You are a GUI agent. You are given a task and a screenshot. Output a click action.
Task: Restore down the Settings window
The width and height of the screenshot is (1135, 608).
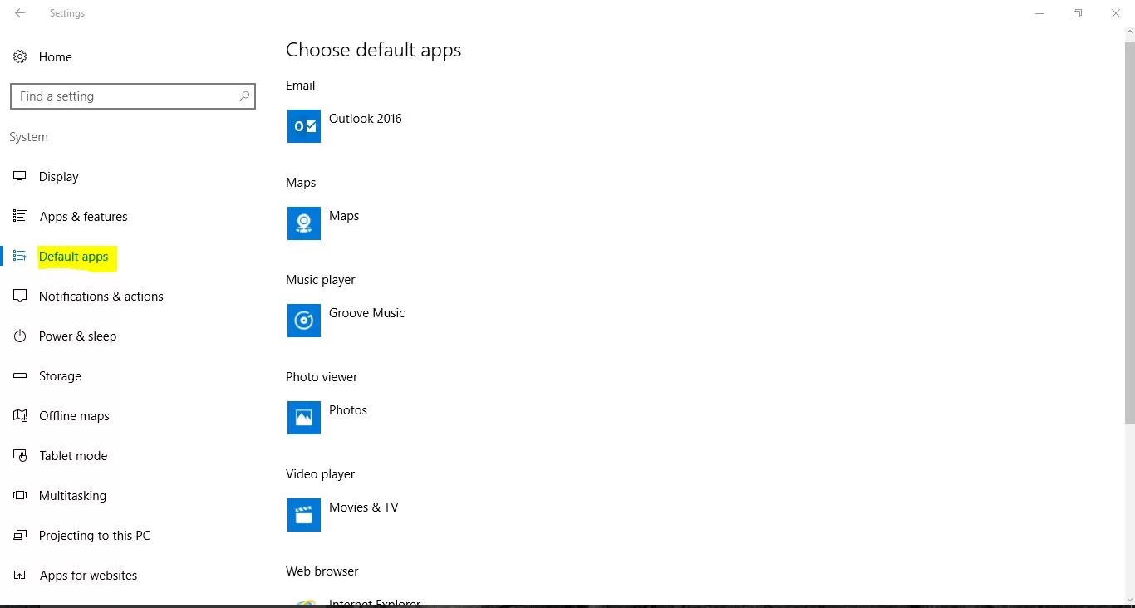pos(1078,13)
